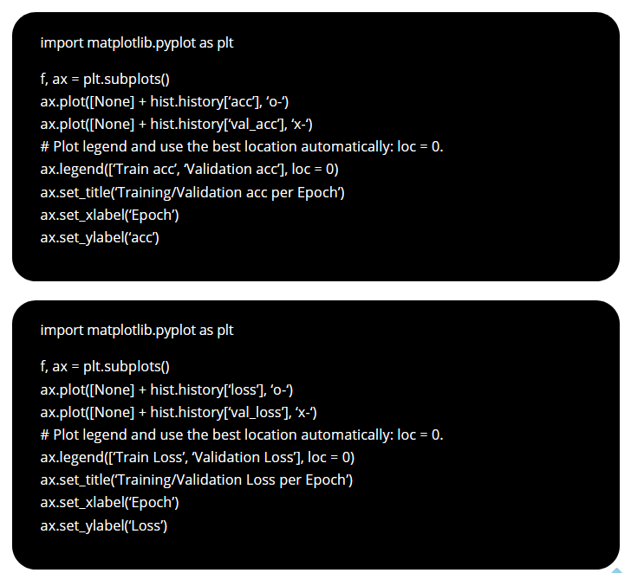This screenshot has height=573, width=631.
Task: Click the second 'import matplotlib.pyplot as plt' line
Action: tap(137, 331)
